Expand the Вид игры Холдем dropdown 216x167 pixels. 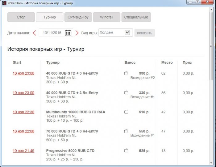tap(127, 33)
